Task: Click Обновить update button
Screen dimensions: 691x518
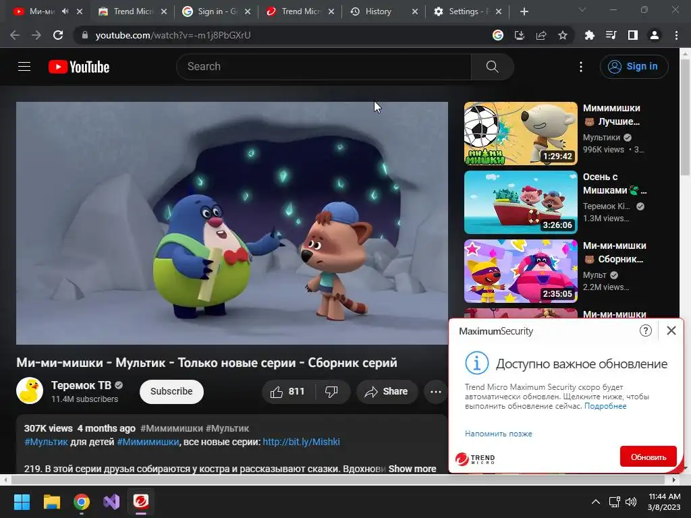Action: pos(648,457)
